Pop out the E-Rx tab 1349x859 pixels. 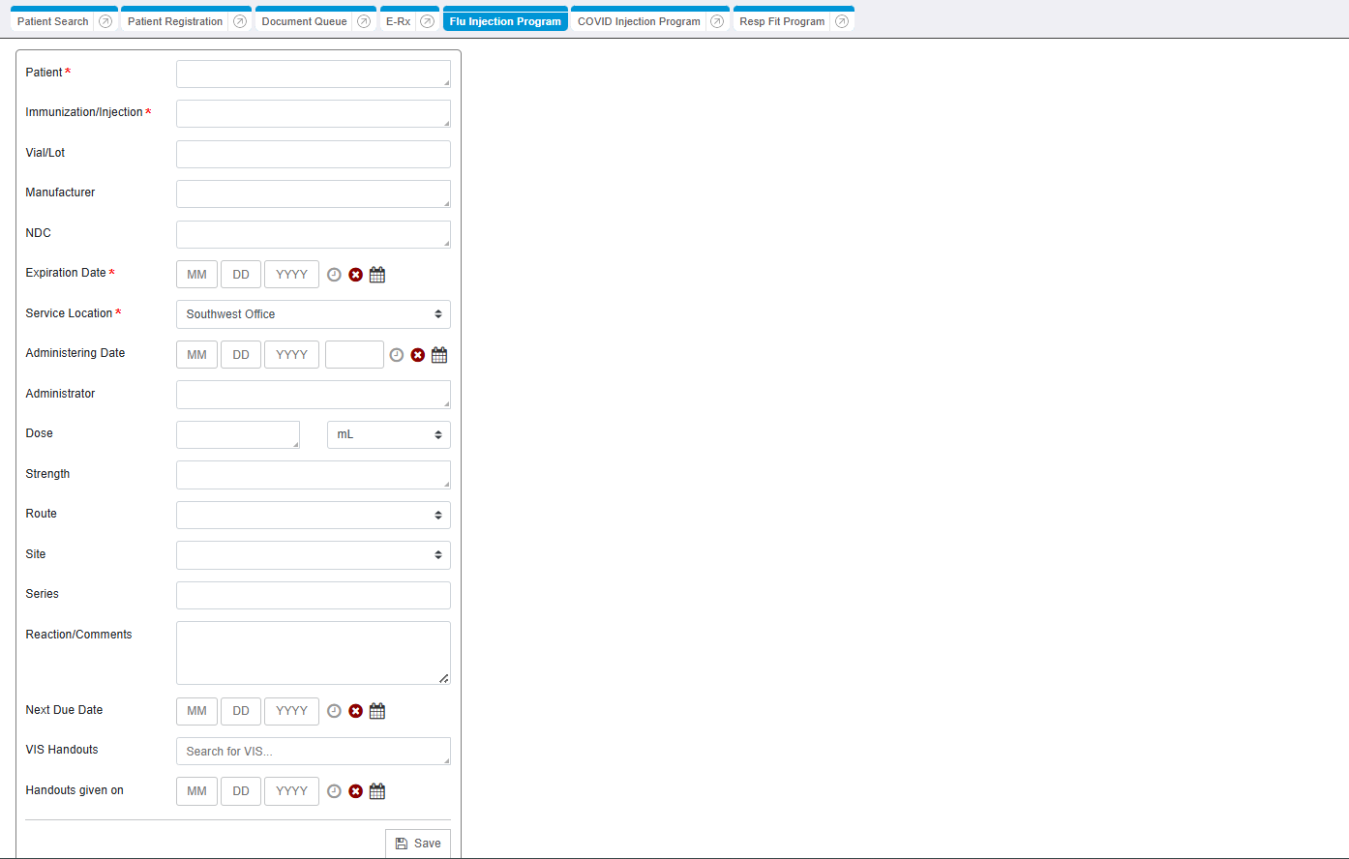point(427,21)
